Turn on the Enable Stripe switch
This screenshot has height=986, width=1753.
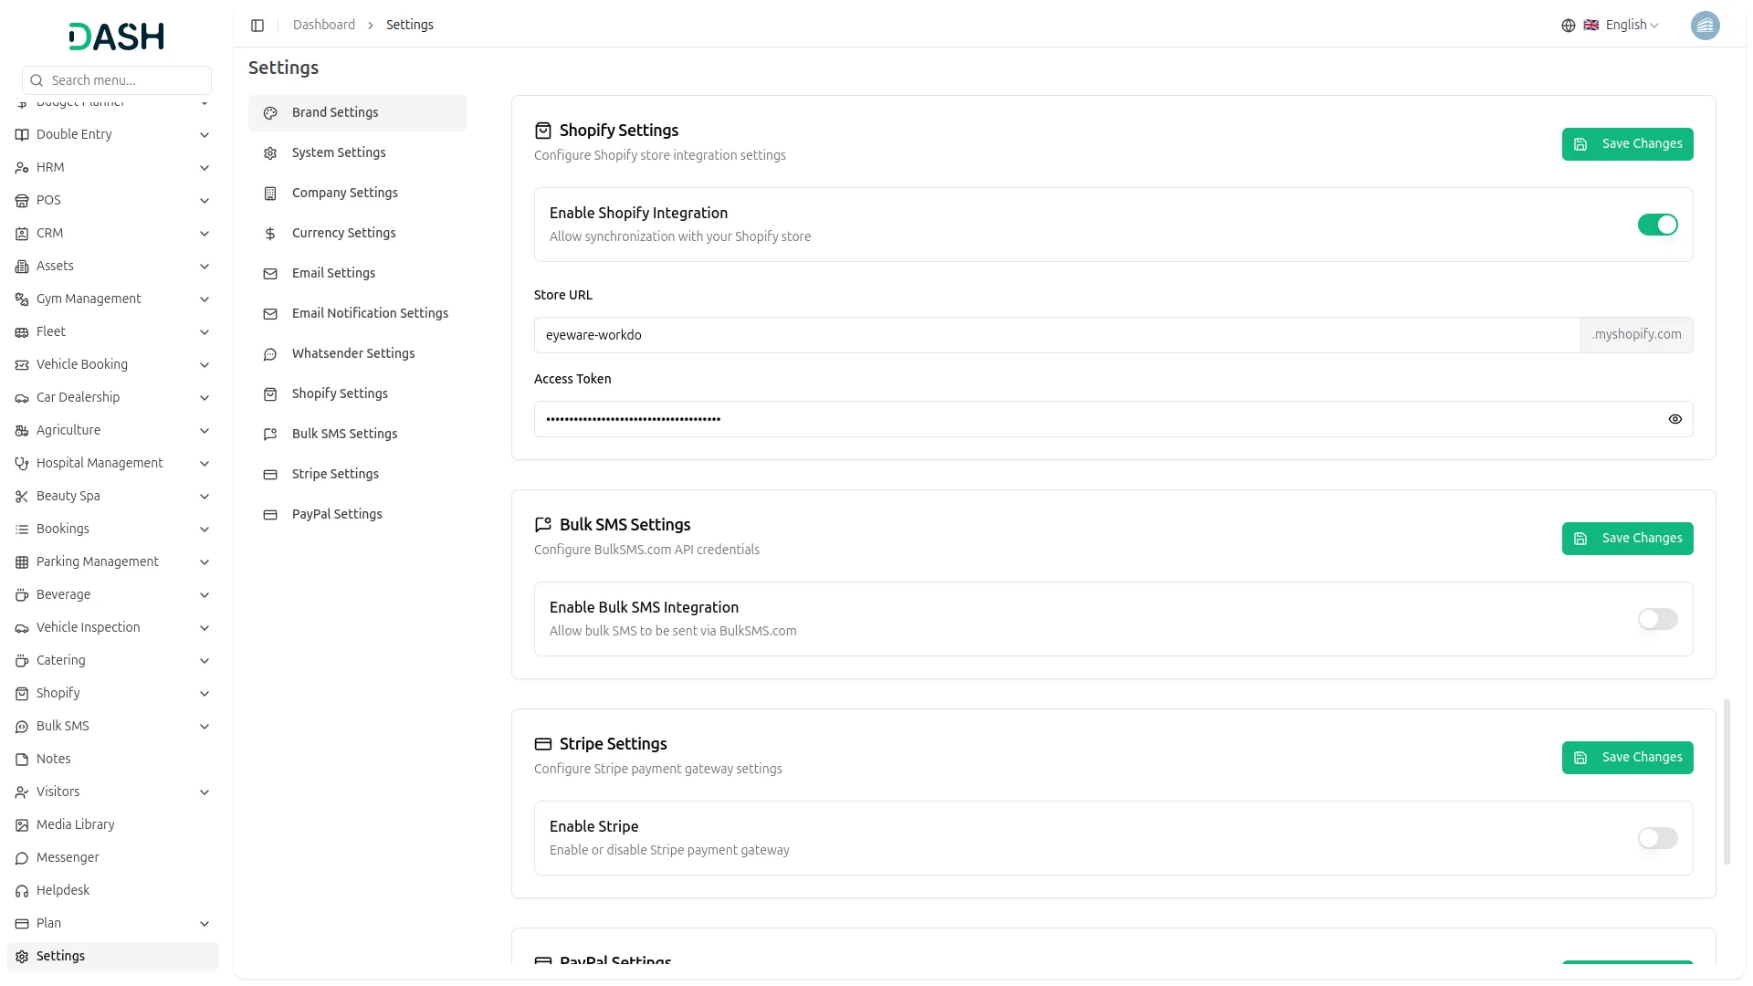click(x=1657, y=838)
